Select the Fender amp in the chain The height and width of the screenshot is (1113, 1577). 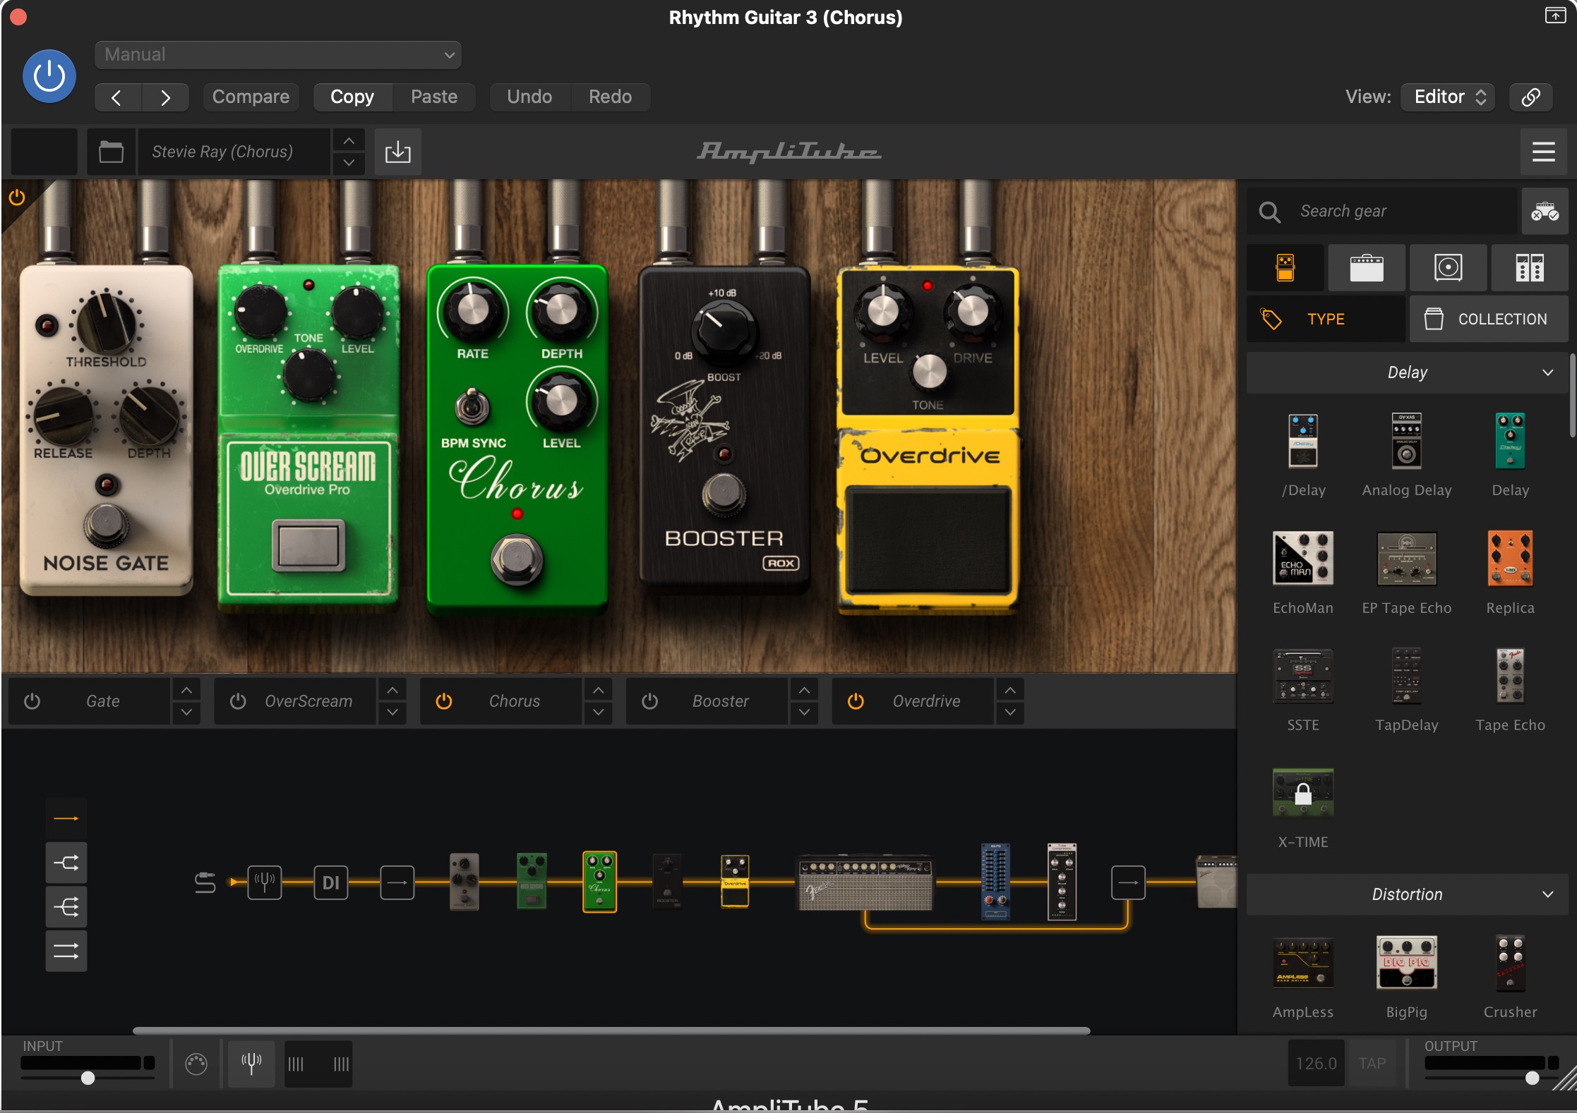point(865,883)
